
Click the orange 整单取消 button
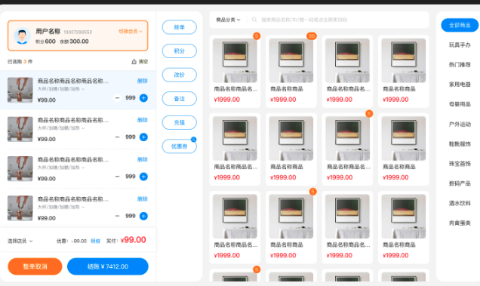[35, 266]
